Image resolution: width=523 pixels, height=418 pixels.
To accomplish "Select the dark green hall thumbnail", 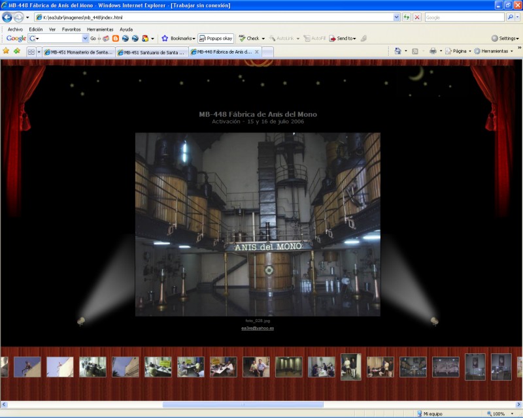I will [289, 367].
